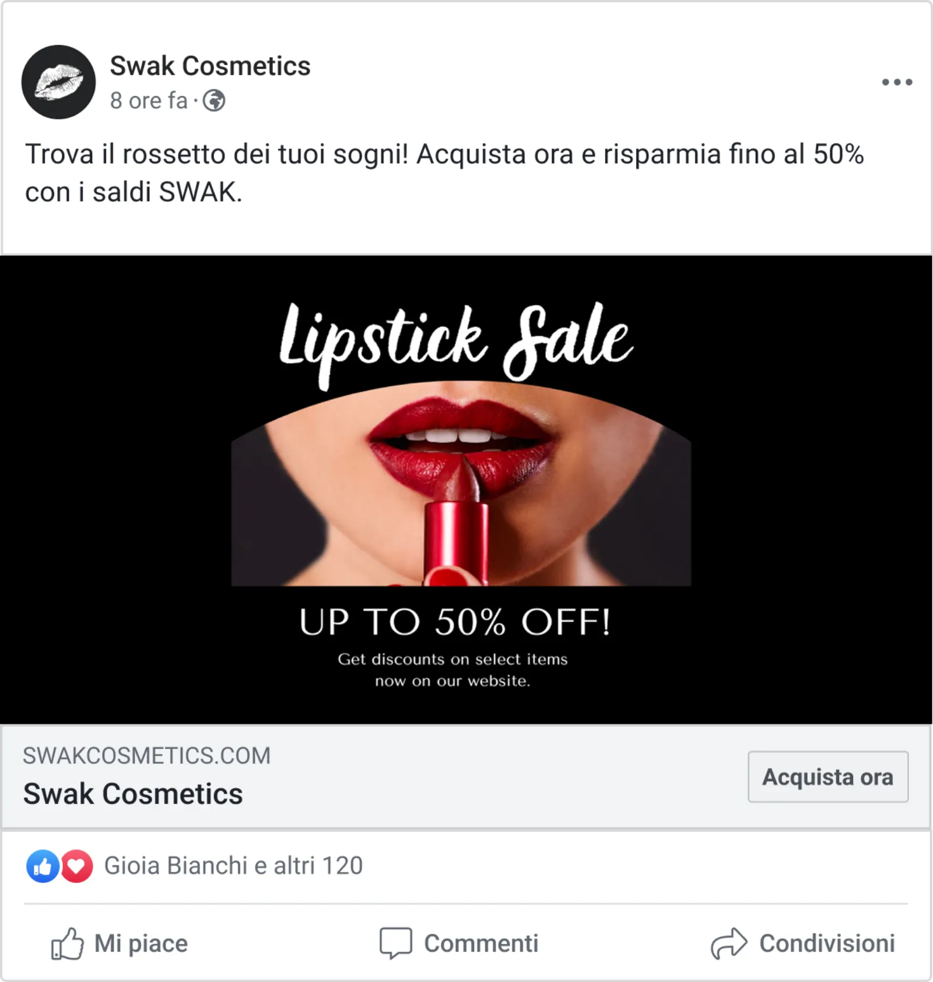
Task: Click the Acquista ora button
Action: [x=828, y=777]
